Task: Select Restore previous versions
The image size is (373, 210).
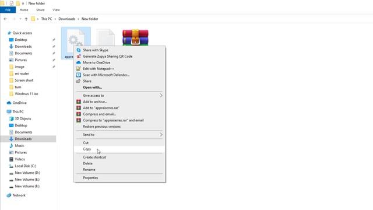Action: point(119,127)
